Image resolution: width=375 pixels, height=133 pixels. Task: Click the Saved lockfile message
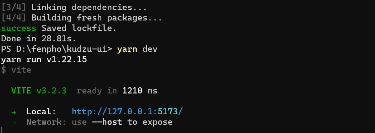[x=79, y=28]
